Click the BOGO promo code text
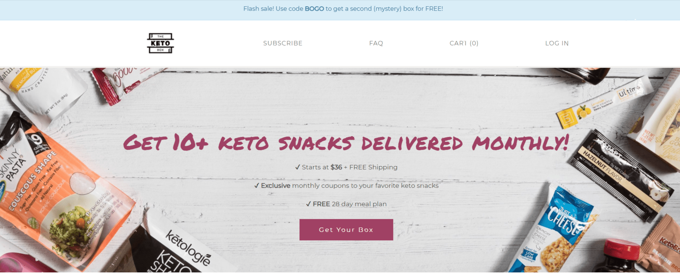Image resolution: width=680 pixels, height=276 pixels. tap(314, 9)
